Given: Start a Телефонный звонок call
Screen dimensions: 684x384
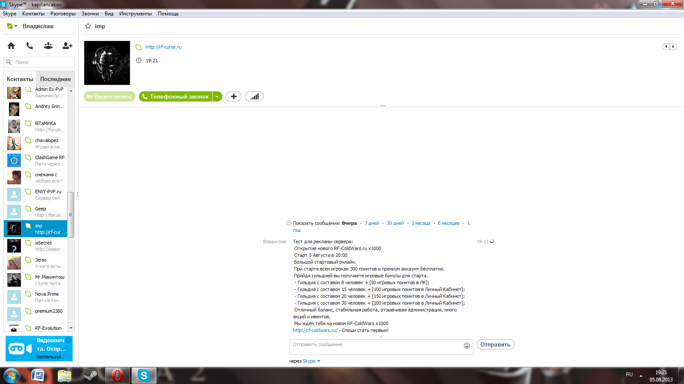Looking at the screenshot, I should [x=176, y=96].
